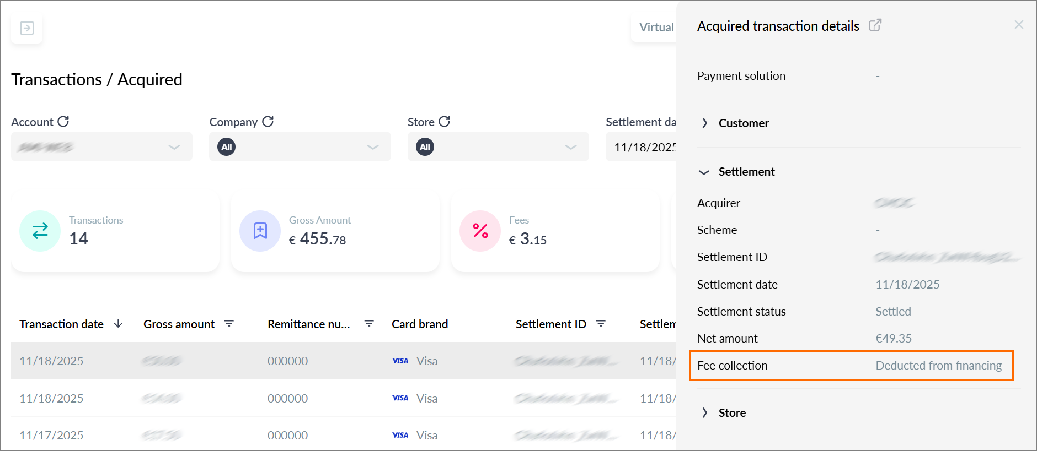Refresh the Company filter

[x=268, y=121]
